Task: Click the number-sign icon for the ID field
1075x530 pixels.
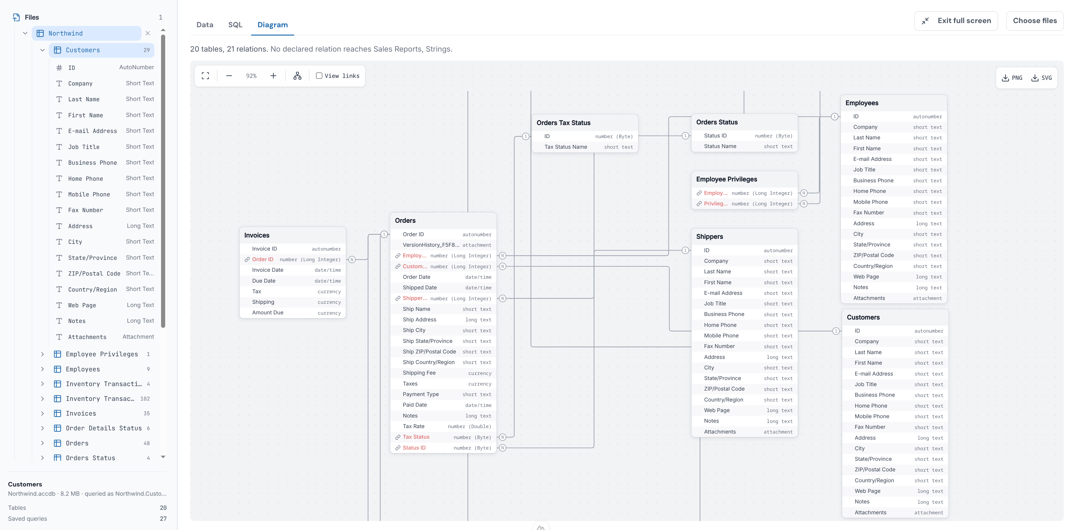Action: 59,68
